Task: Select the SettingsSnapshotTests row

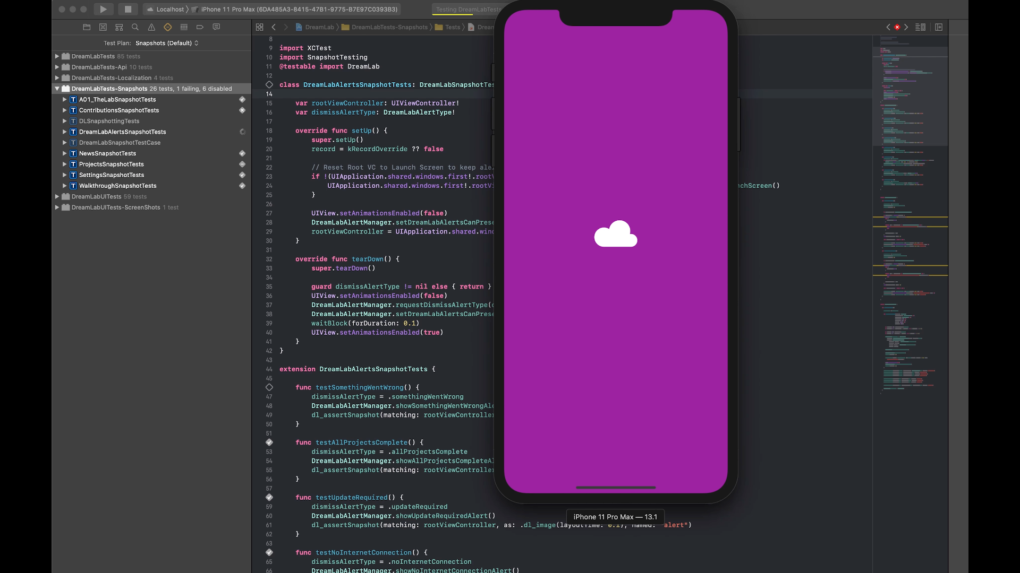Action: (151, 175)
